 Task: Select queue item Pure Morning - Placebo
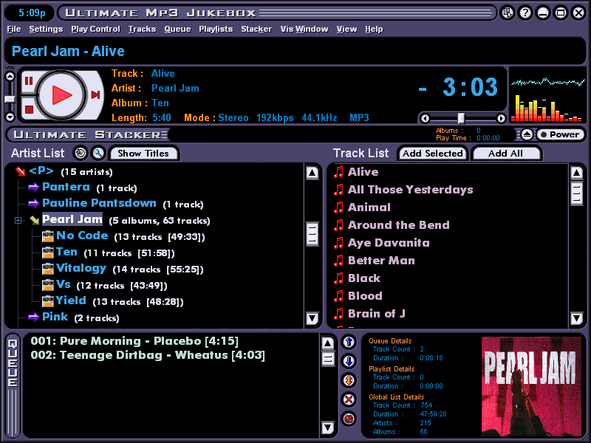click(x=134, y=341)
